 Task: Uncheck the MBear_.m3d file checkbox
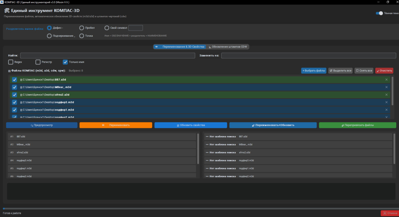point(14,87)
